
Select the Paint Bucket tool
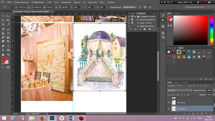click(8, 37)
